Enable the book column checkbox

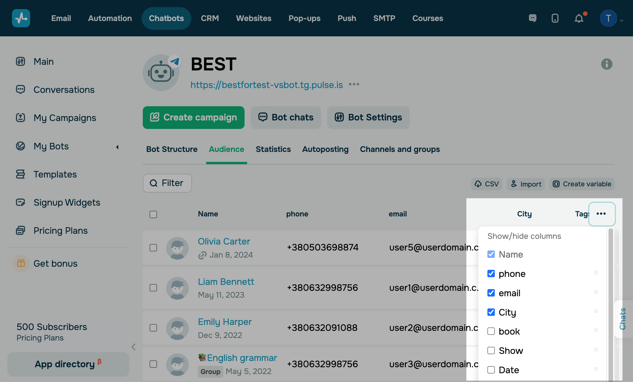(x=491, y=331)
